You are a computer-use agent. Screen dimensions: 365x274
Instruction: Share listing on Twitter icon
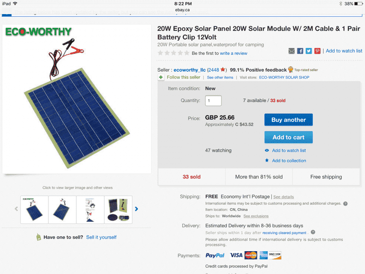(x=309, y=51)
